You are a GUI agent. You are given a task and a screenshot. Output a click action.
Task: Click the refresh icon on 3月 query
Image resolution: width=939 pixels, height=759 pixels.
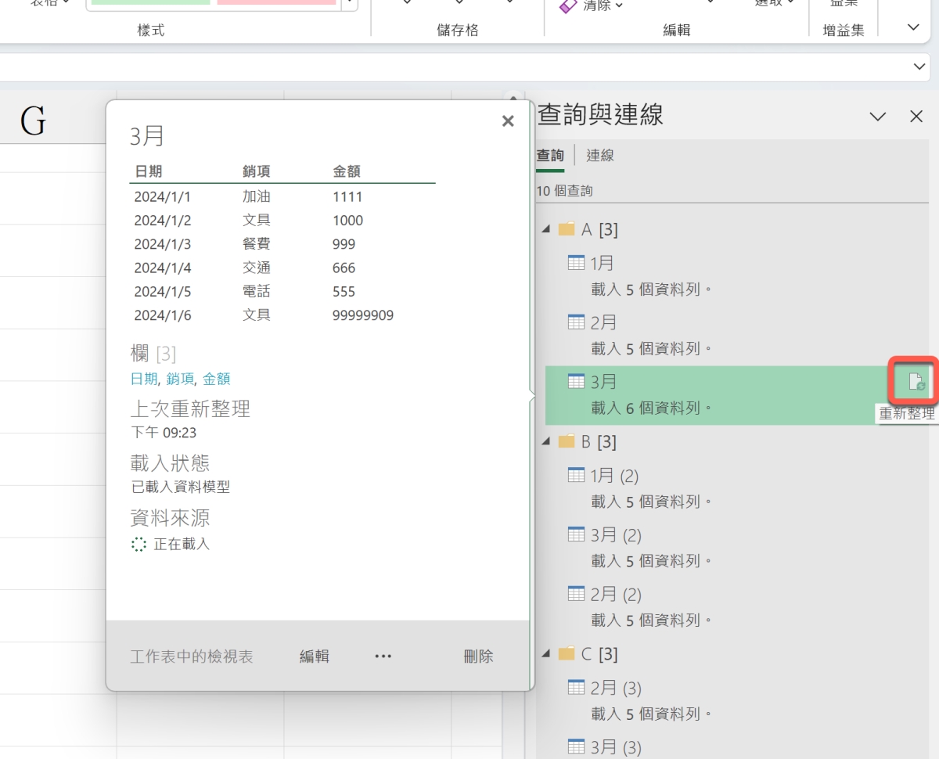point(912,382)
